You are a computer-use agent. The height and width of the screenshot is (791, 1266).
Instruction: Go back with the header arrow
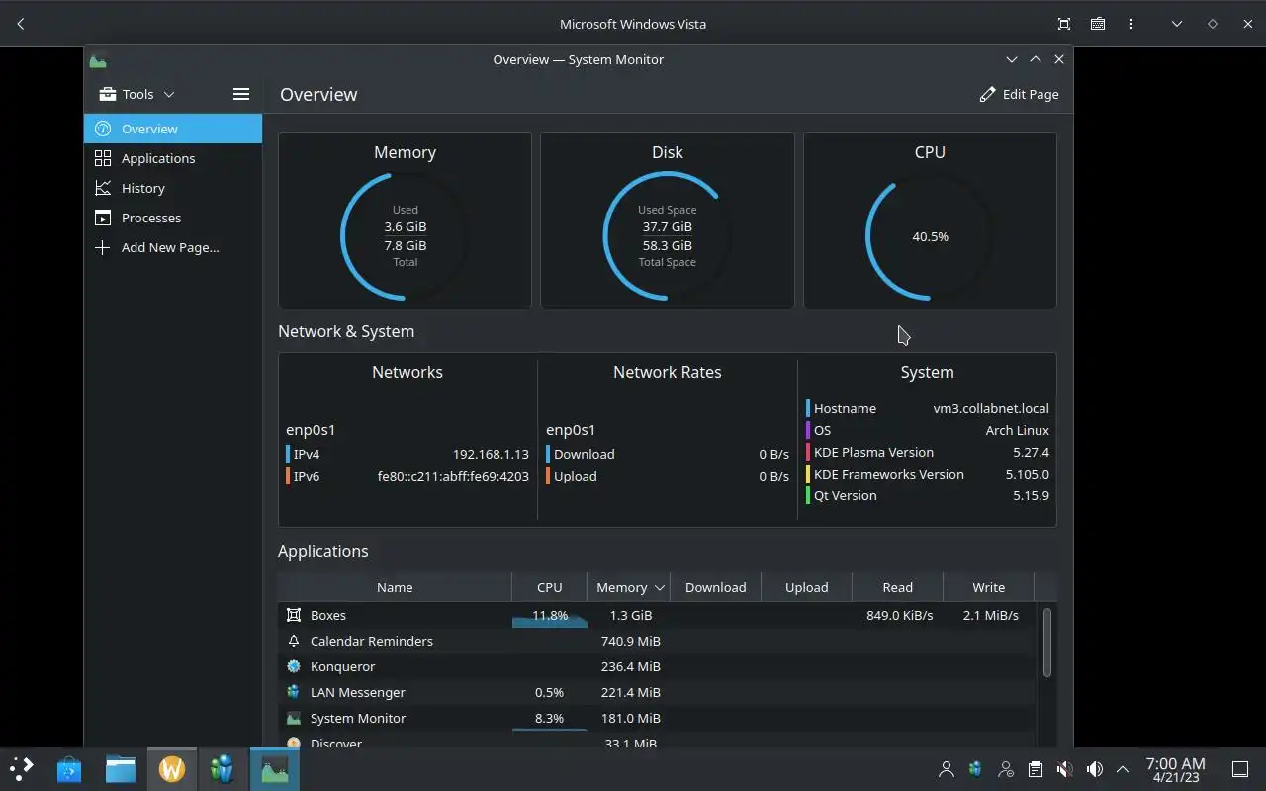21,24
